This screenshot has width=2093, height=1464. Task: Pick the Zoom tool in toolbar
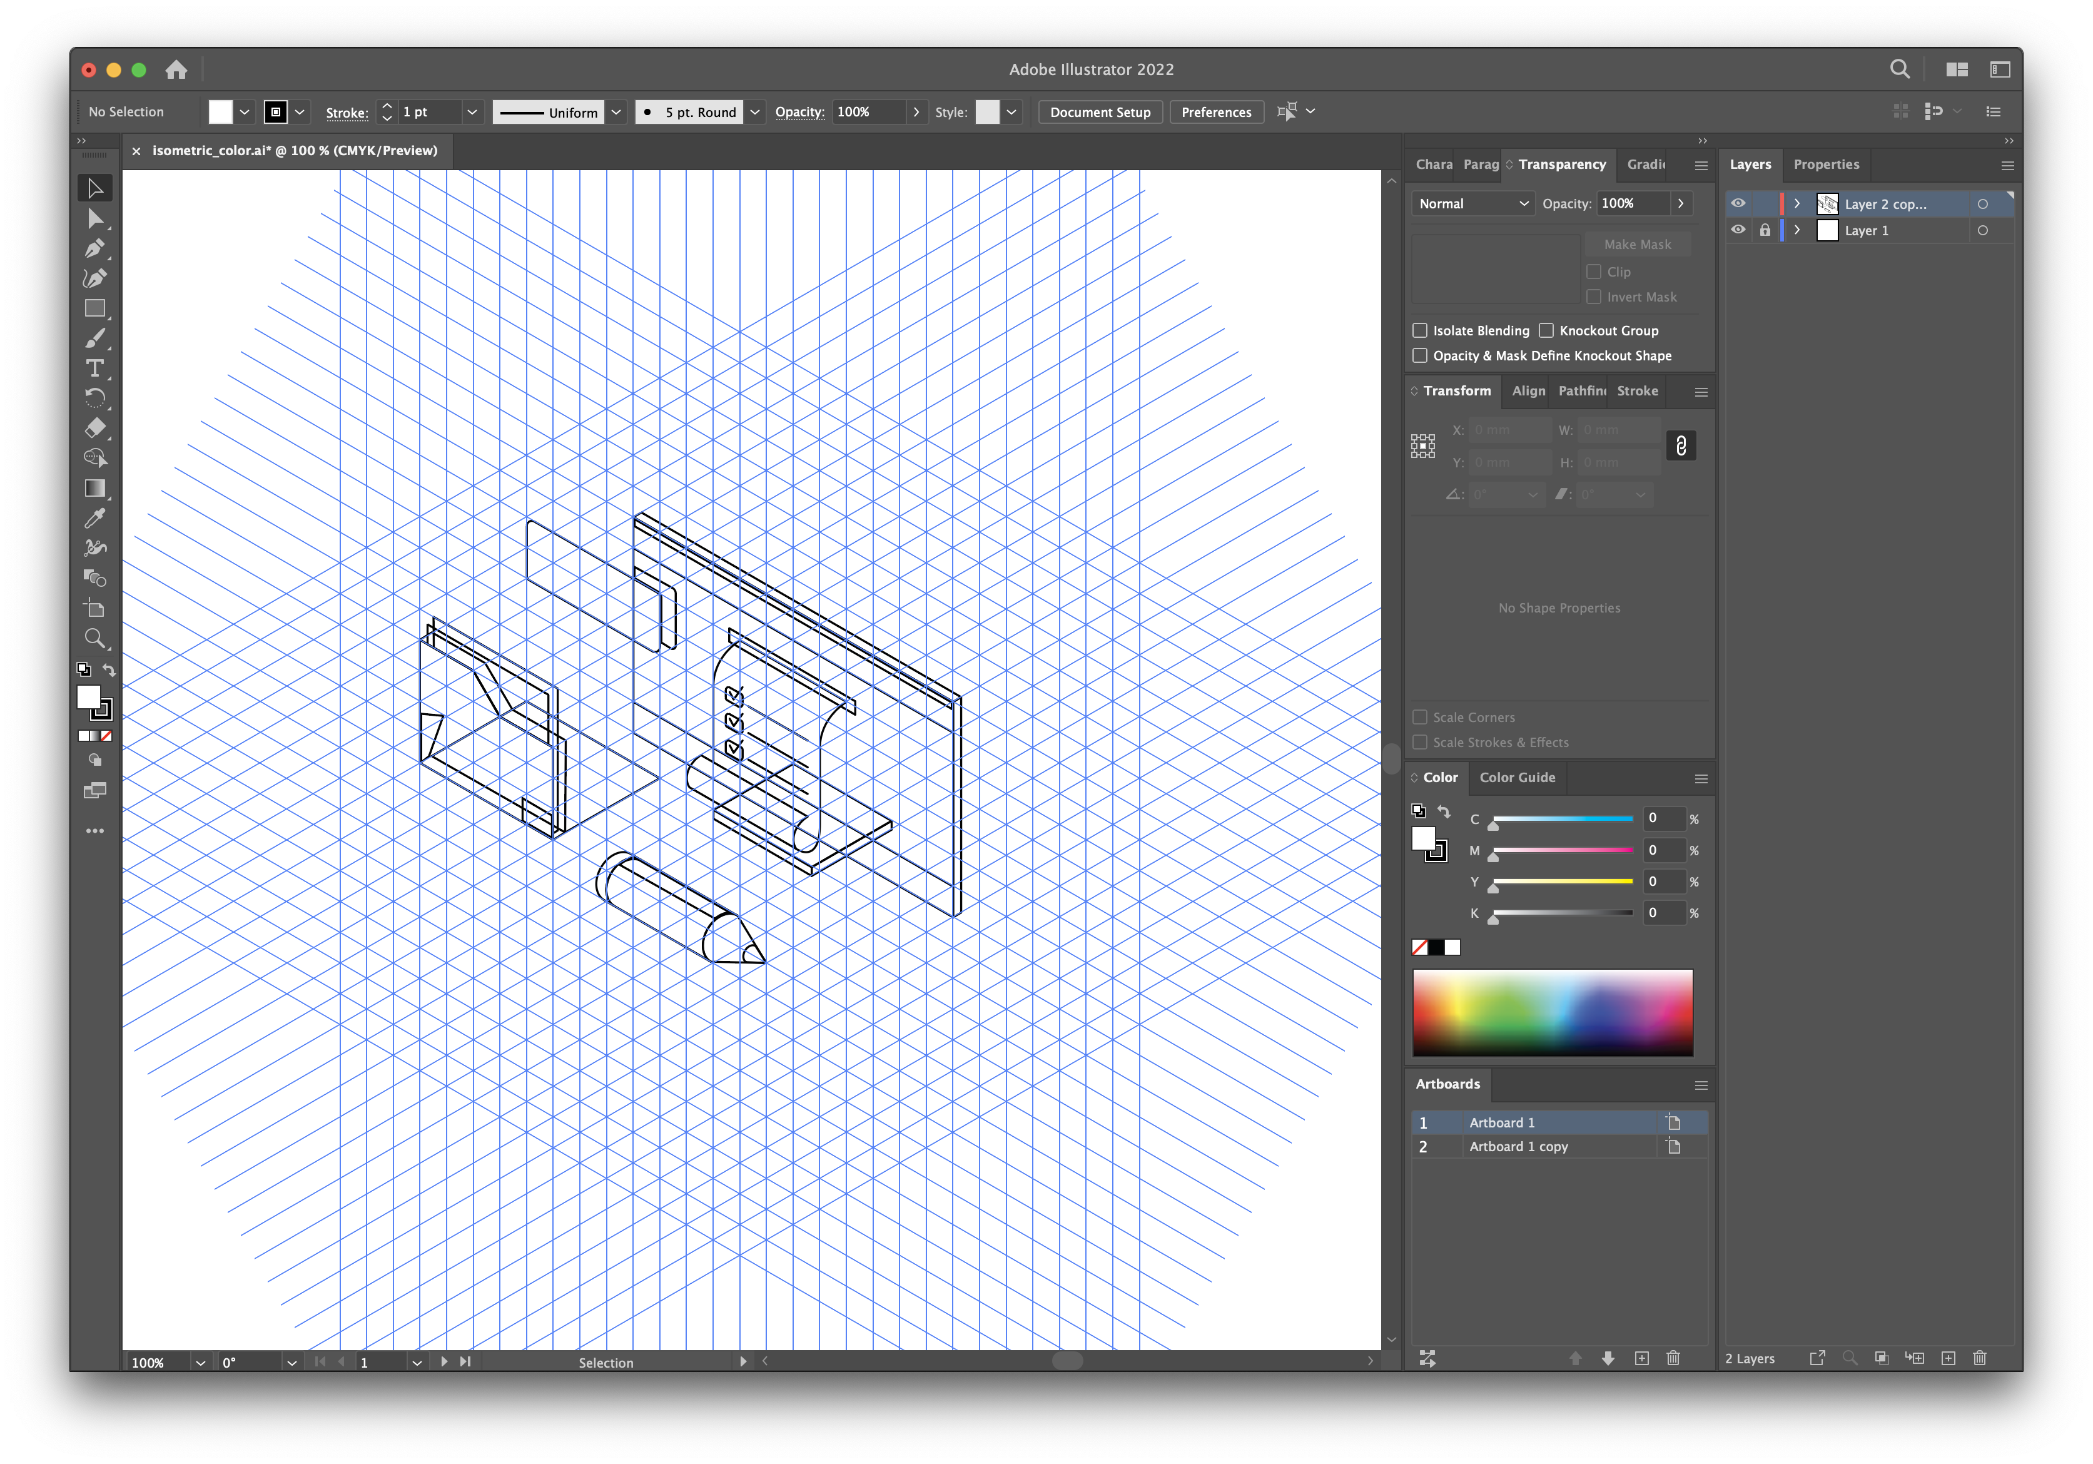(x=95, y=638)
